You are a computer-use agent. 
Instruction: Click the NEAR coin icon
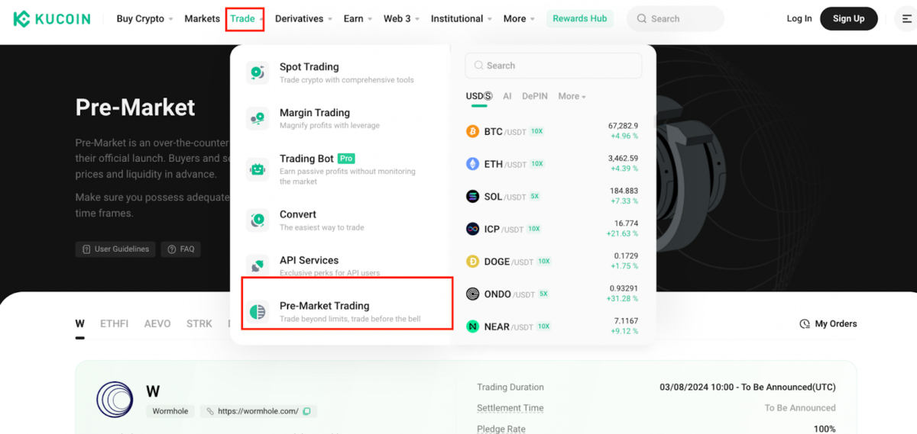point(472,326)
